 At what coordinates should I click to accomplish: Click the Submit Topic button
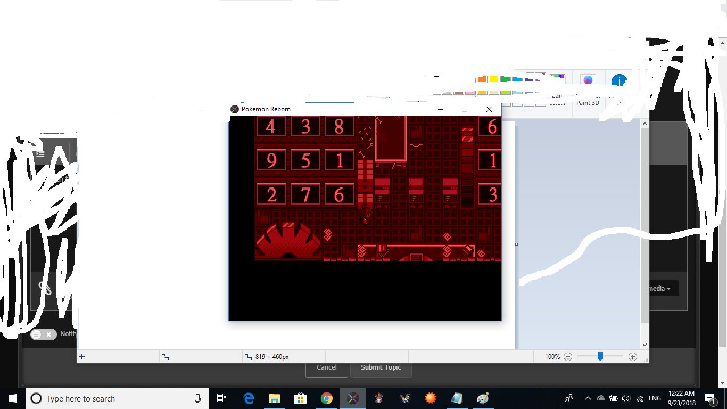pyautogui.click(x=381, y=367)
